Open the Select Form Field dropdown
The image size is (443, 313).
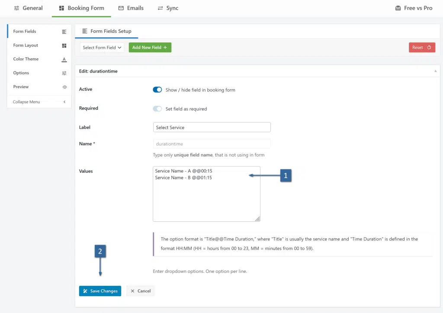coord(102,48)
